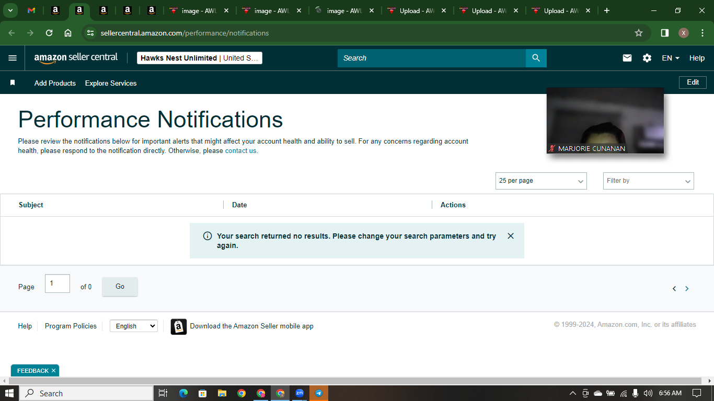The width and height of the screenshot is (714, 401).
Task: Click the Amazon Seller Central logo
Action: tap(76, 58)
